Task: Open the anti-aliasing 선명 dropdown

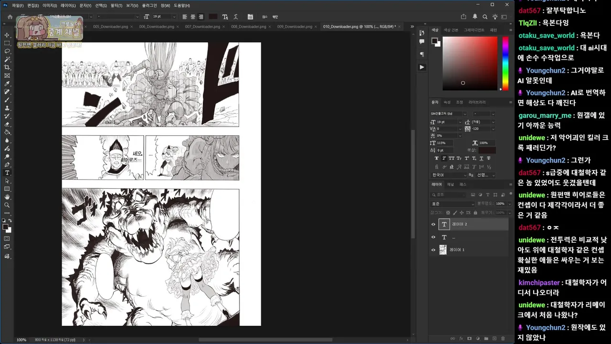Action: click(x=486, y=175)
